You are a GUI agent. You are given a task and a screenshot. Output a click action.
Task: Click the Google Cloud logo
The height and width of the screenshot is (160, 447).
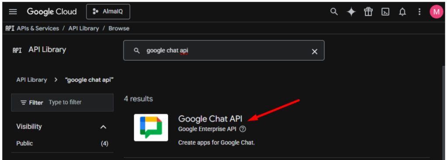click(x=52, y=12)
